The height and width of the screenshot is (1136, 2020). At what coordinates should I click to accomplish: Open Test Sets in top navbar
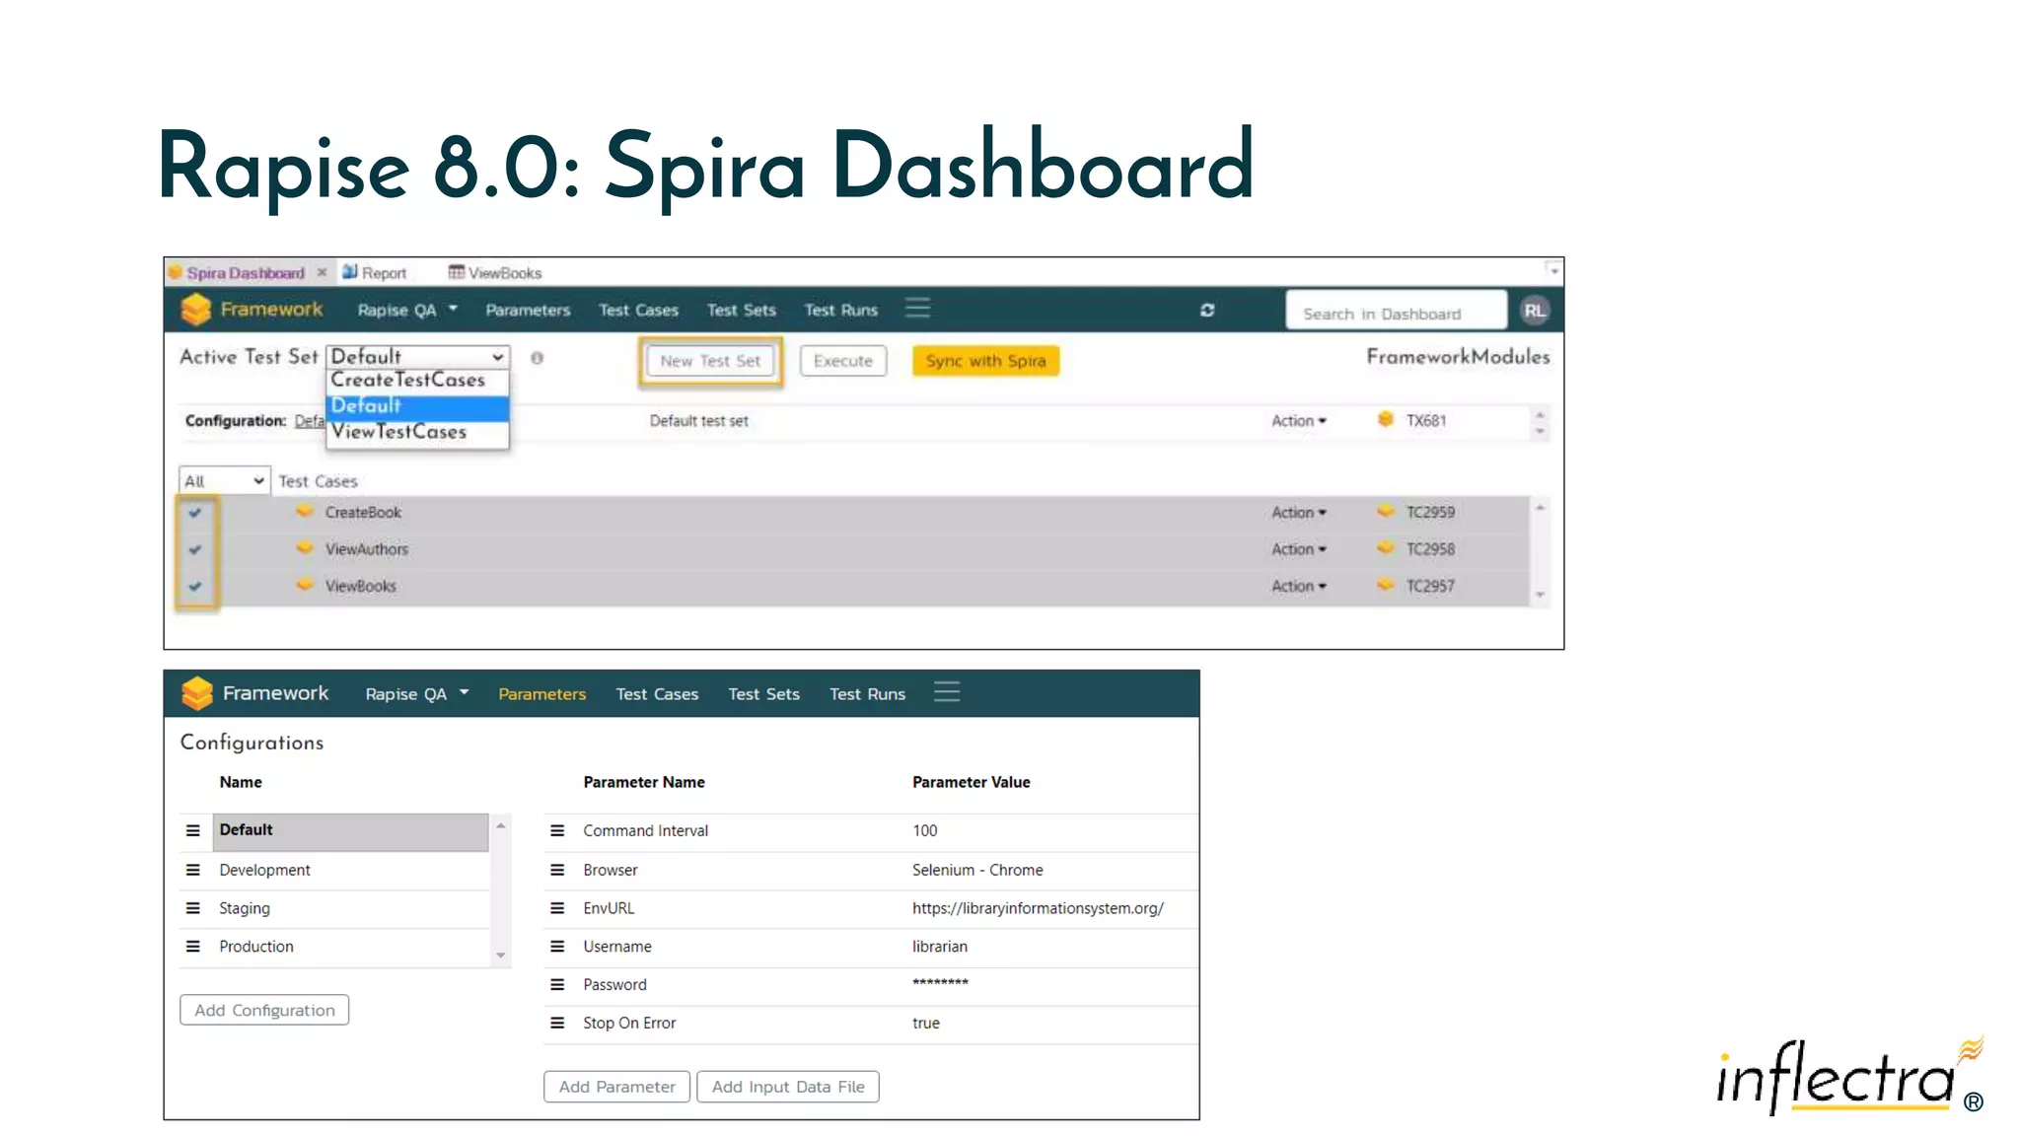pos(741,310)
